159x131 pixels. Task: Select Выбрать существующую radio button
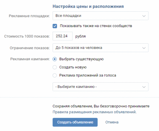(55, 59)
